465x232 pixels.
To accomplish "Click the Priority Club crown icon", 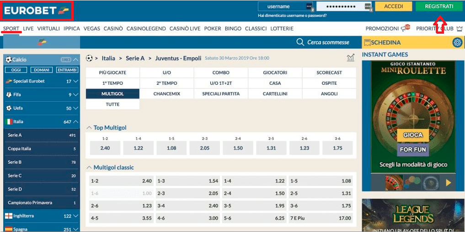I will (x=460, y=29).
